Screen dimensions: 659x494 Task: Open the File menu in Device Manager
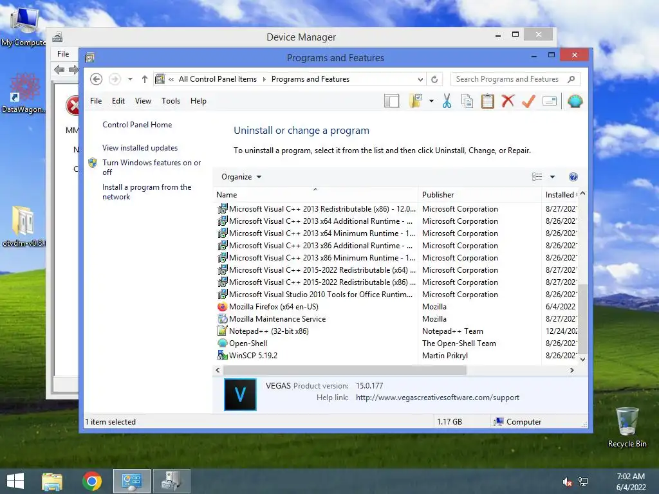tap(63, 54)
